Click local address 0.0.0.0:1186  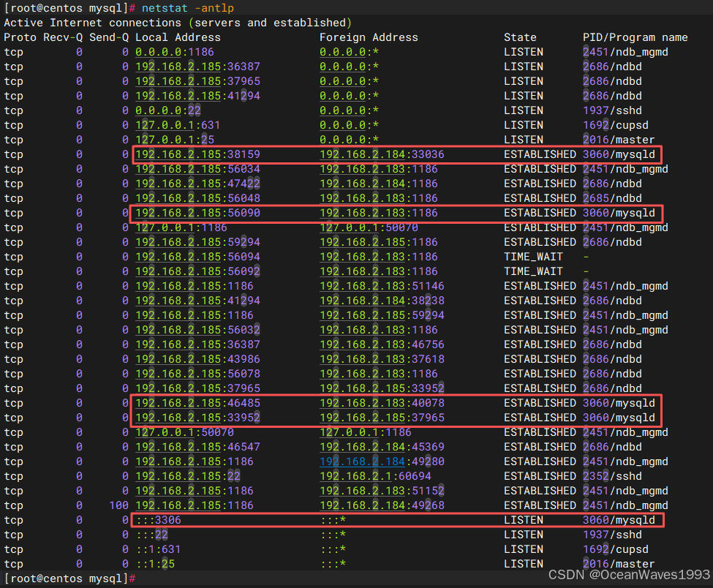pyautogui.click(x=175, y=52)
